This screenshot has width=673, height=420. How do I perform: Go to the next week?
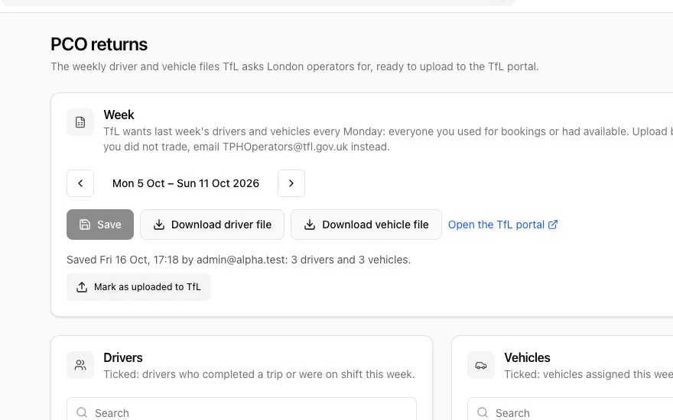pos(291,183)
